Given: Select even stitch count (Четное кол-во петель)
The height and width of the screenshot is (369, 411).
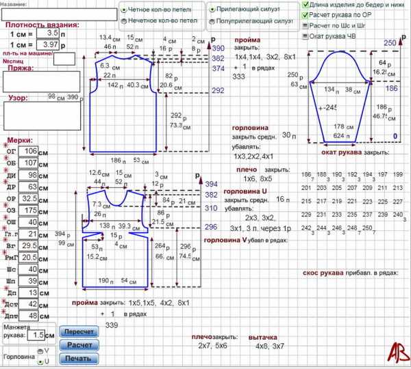Looking at the screenshot, I should pyautogui.click(x=123, y=10).
